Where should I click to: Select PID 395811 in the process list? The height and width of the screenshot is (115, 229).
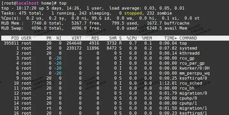coord(11,43)
